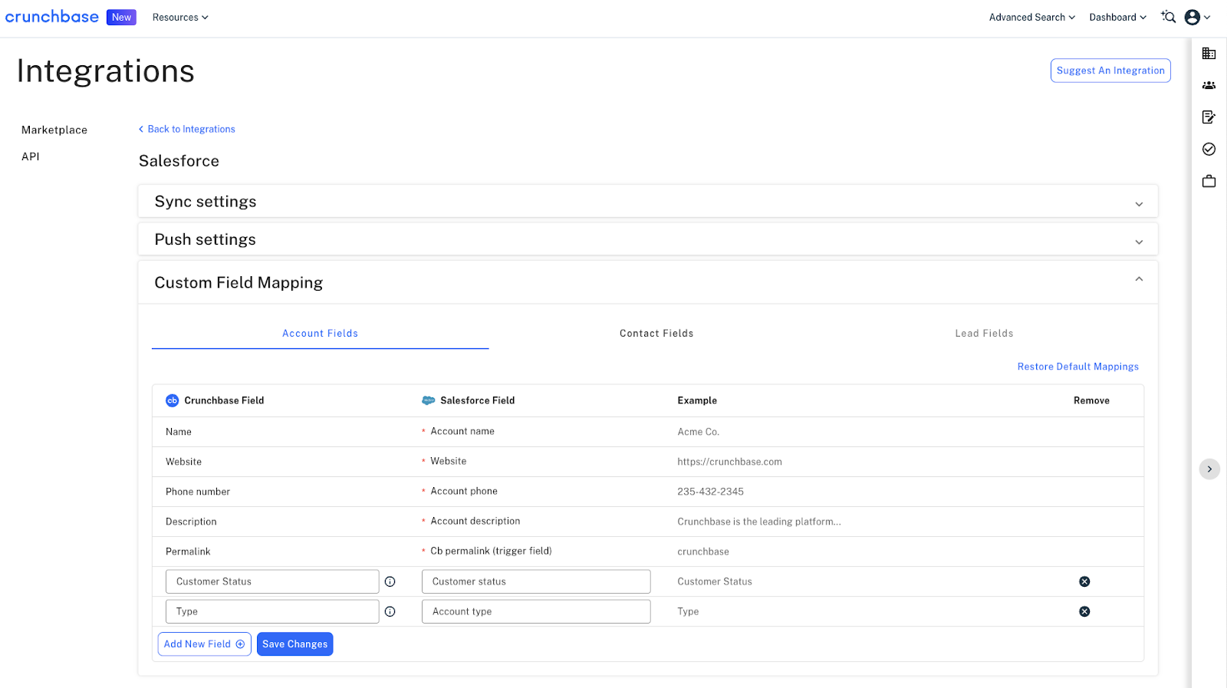Image resolution: width=1227 pixels, height=688 pixels.
Task: Remove the Customer Status mapping
Action: point(1084,581)
